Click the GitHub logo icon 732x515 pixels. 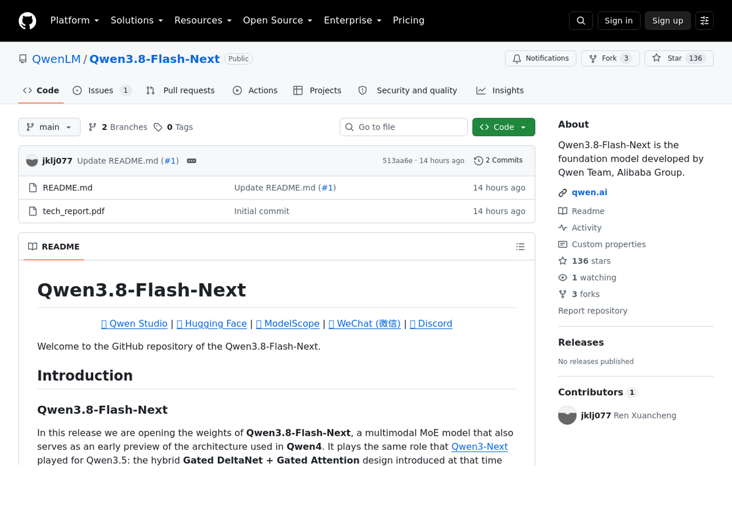tap(27, 21)
